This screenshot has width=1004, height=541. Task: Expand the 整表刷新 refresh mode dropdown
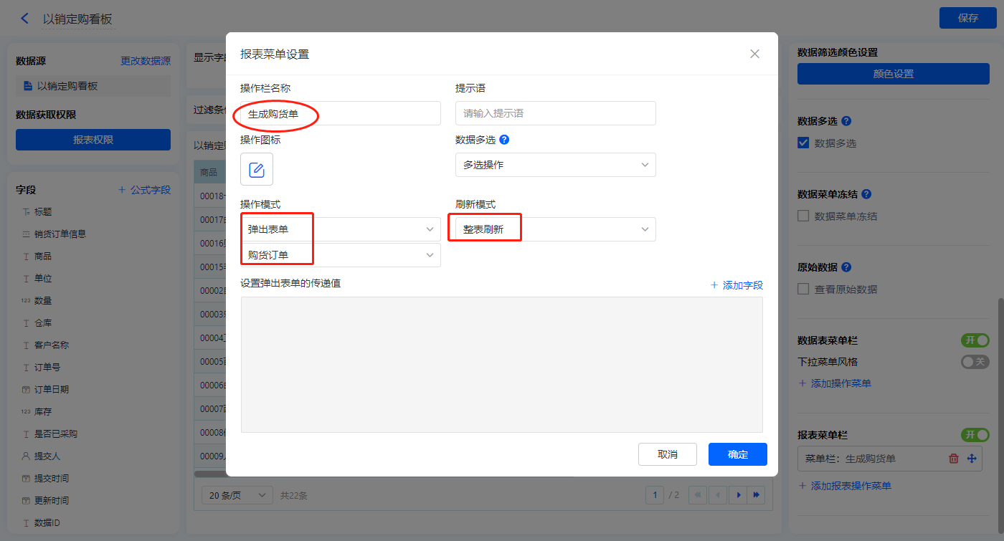[556, 229]
